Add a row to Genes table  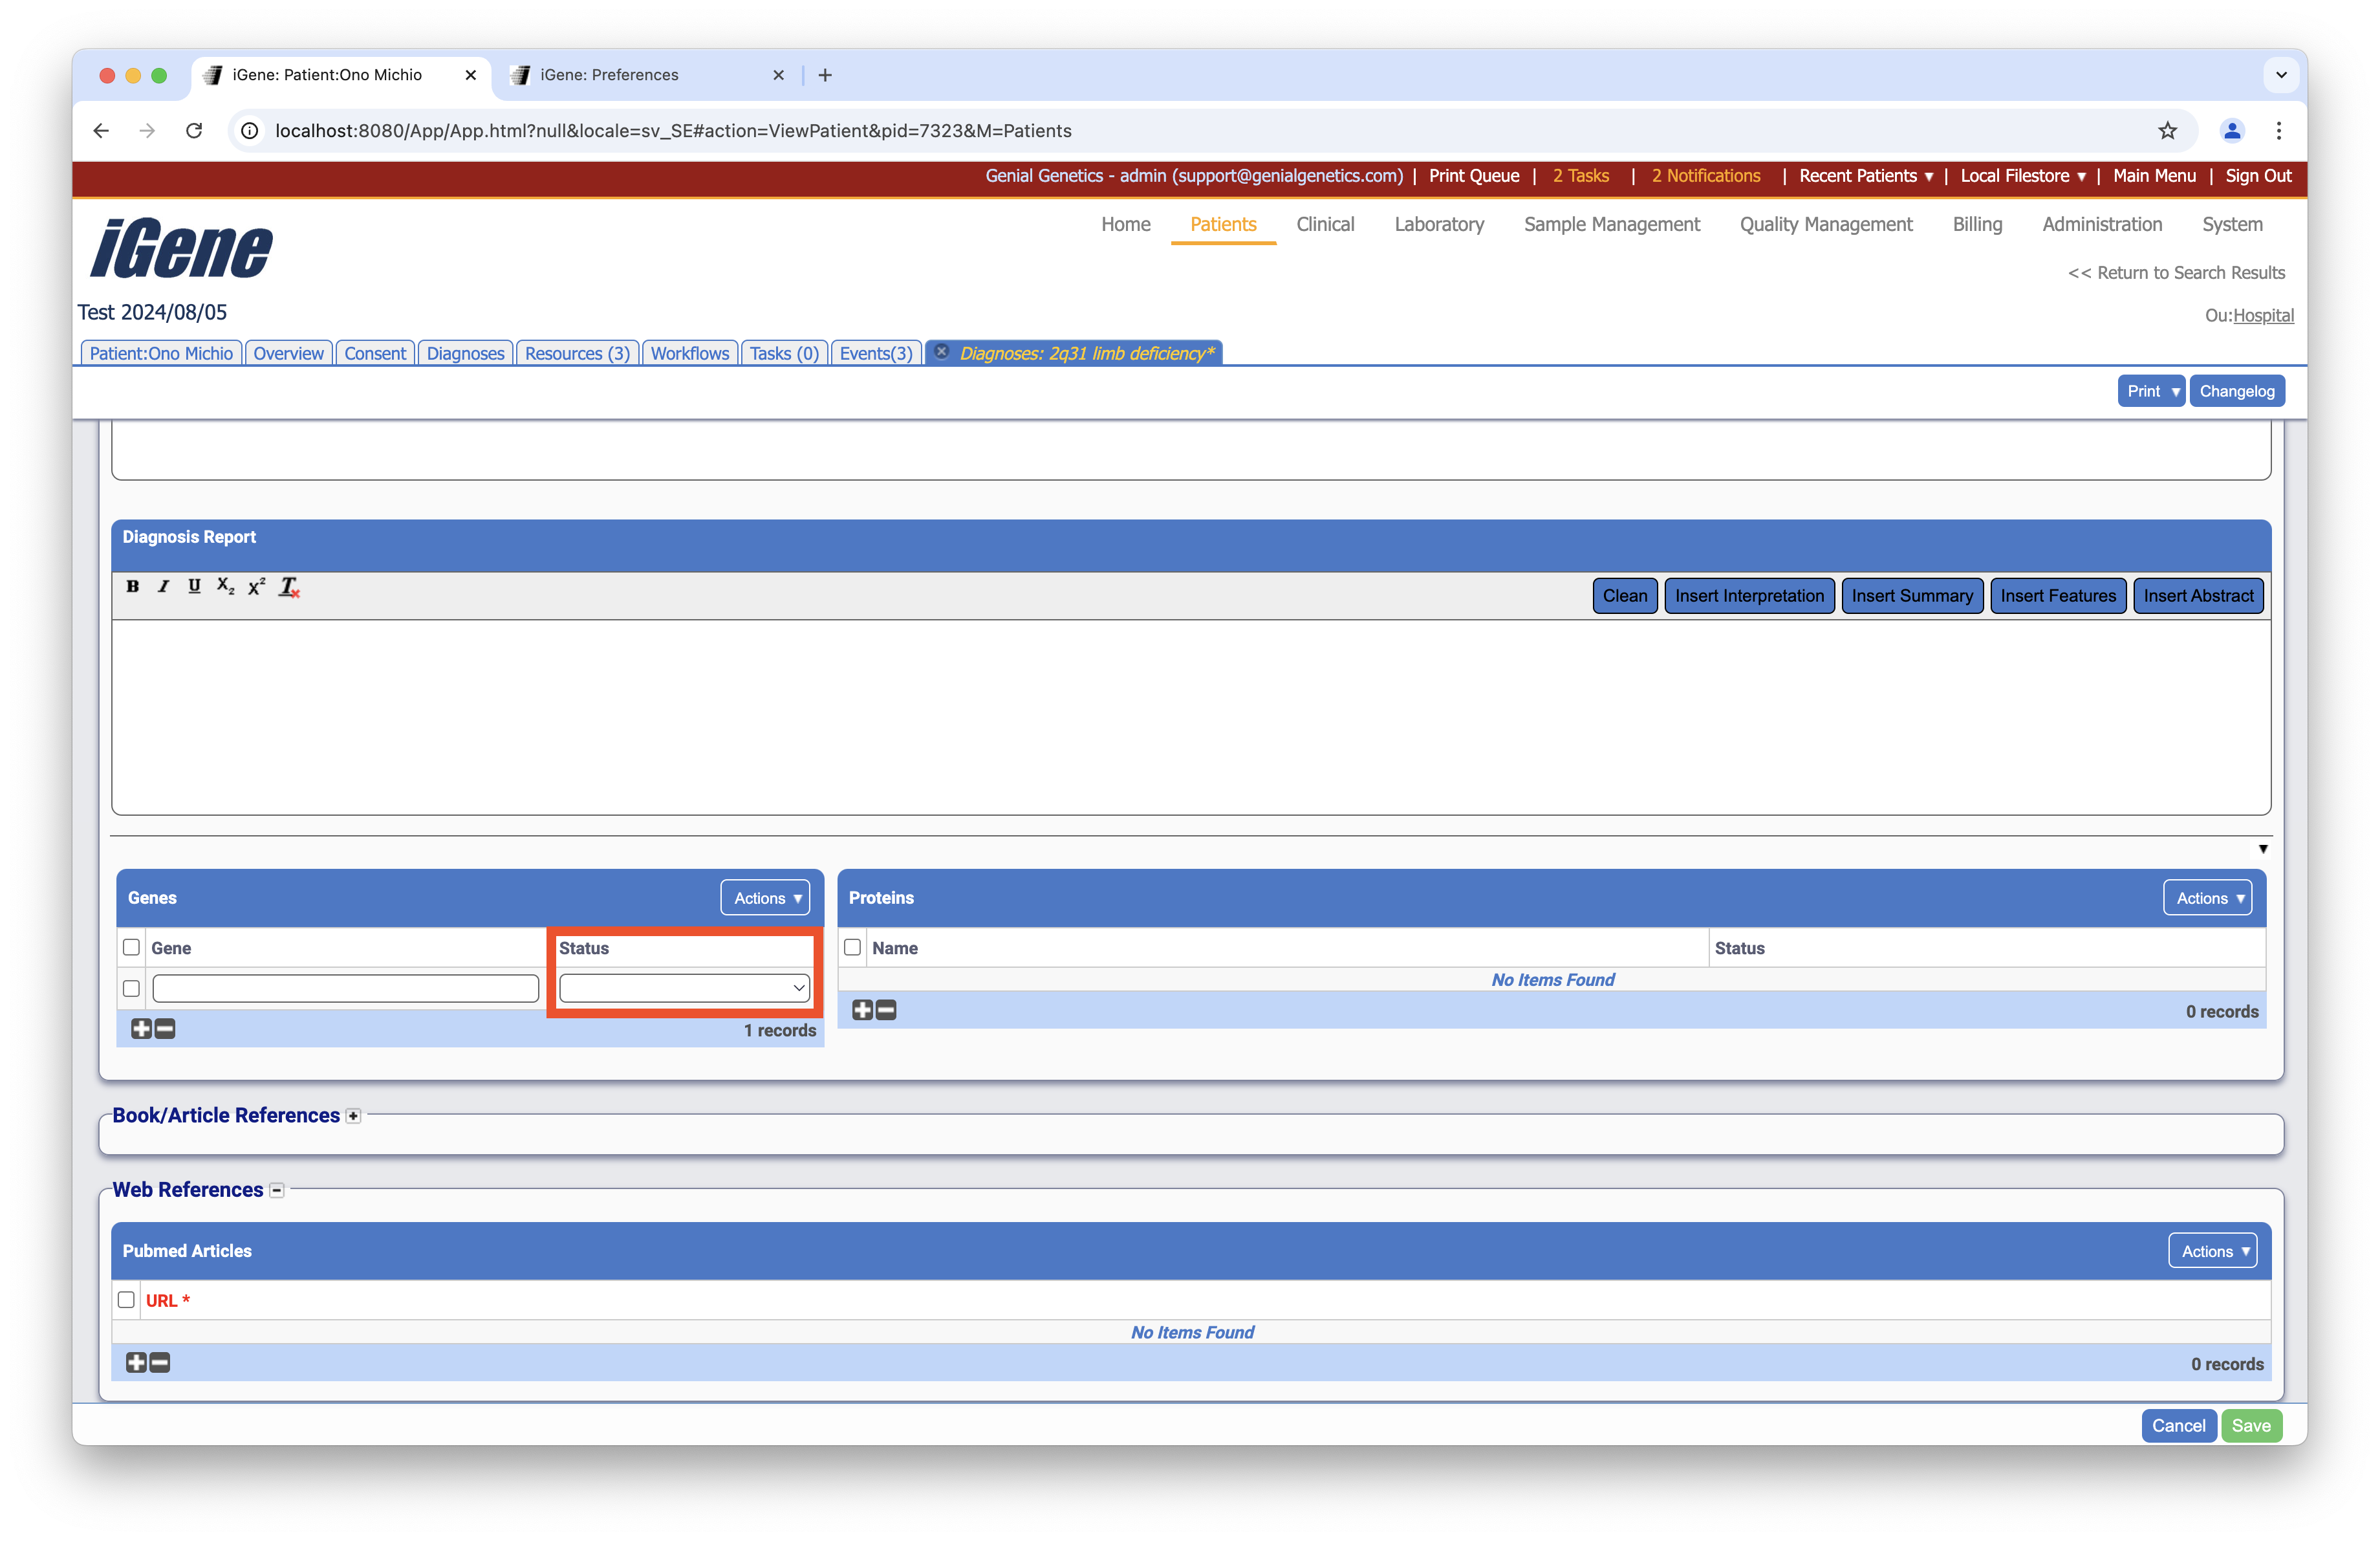click(x=141, y=1029)
